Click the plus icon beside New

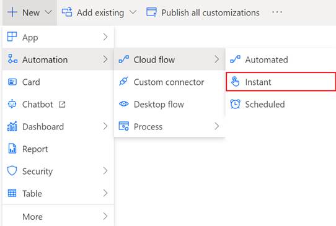point(12,12)
